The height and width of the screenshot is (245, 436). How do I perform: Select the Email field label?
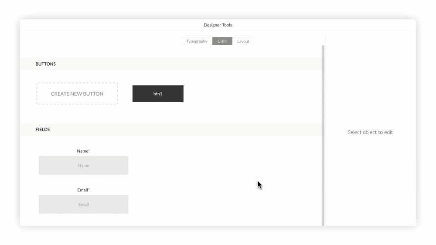click(x=82, y=190)
